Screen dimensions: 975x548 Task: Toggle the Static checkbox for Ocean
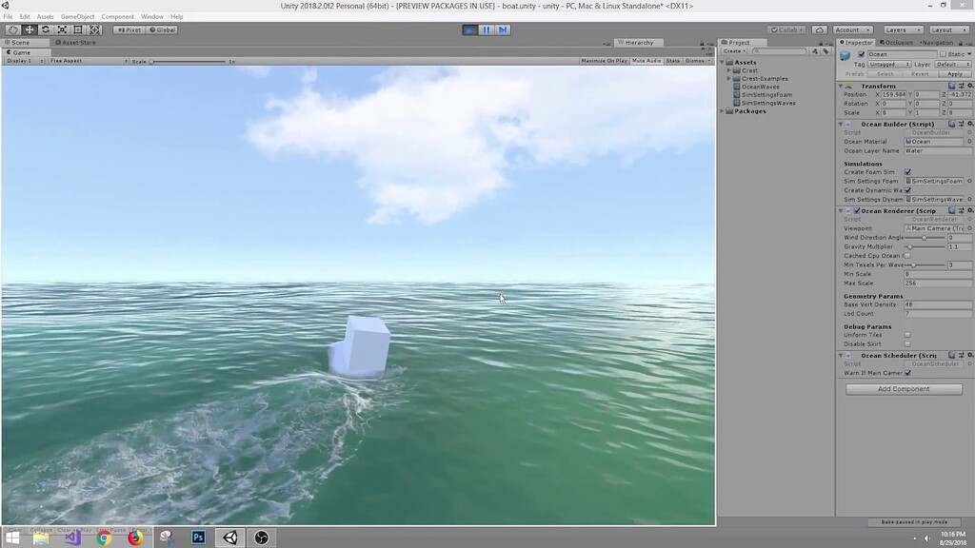944,54
